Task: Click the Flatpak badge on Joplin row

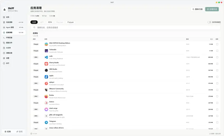Action: (36, 77)
